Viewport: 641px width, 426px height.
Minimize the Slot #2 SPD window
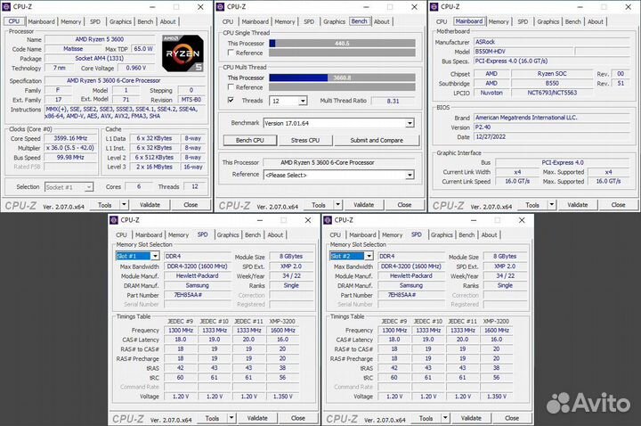[474, 220]
